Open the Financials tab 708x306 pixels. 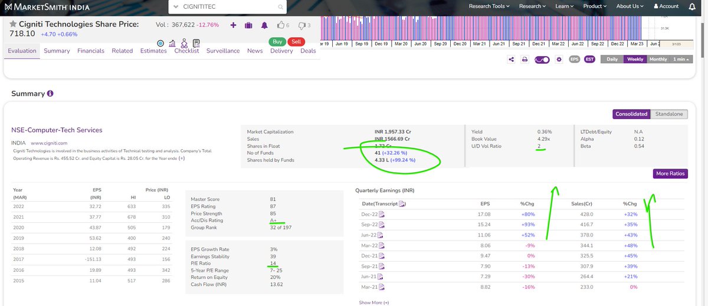(90, 51)
